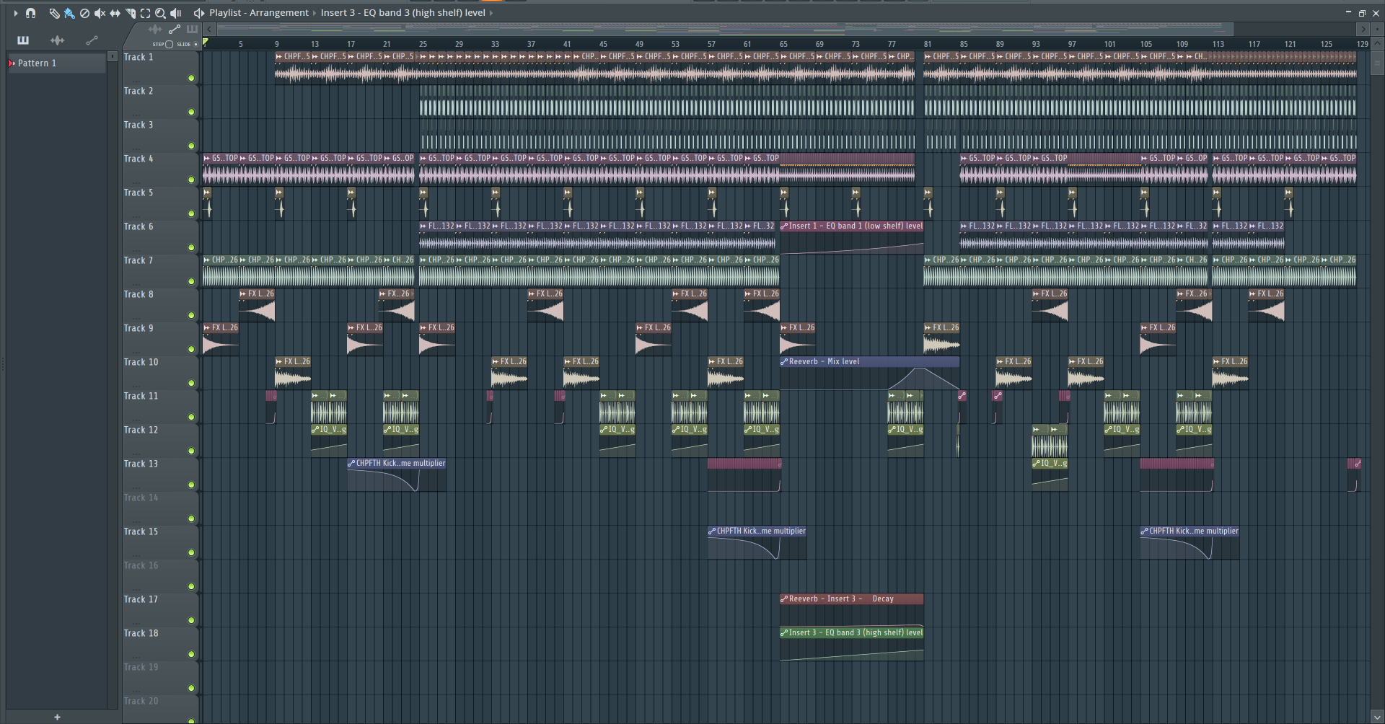Image resolution: width=1385 pixels, height=724 pixels.
Task: Mute Track 13 via its green LED
Action: click(x=191, y=485)
